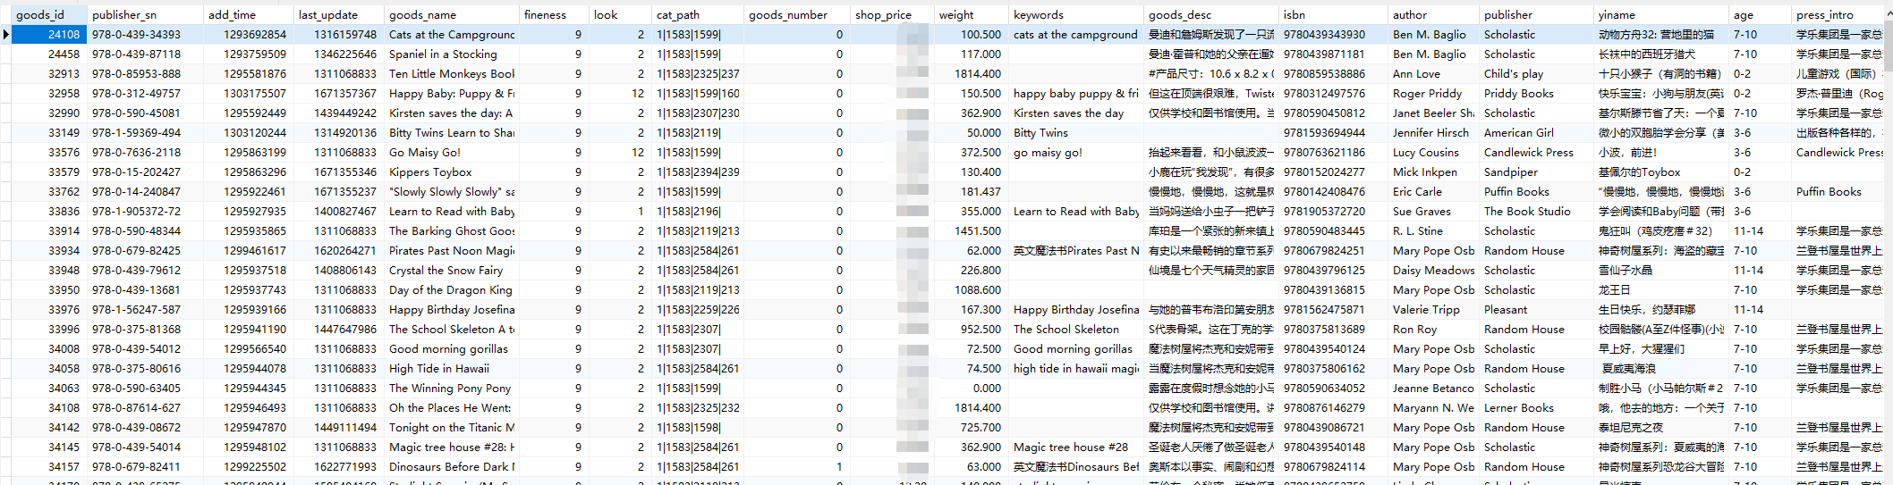The image size is (1893, 485).
Task: Click weight cell 725.700
Action: coord(971,427)
